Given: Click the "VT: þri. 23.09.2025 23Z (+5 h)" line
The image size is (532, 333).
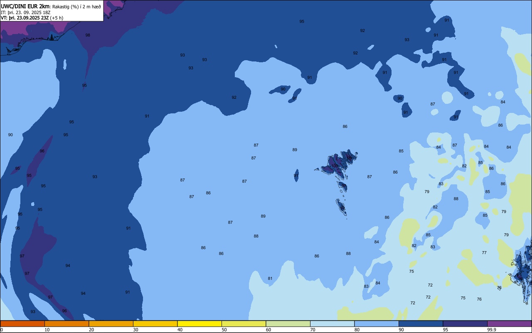Looking at the screenshot, I should coord(32,18).
